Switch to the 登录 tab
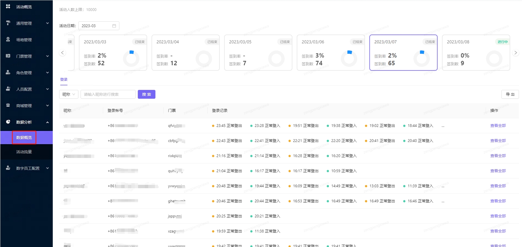 (64, 80)
